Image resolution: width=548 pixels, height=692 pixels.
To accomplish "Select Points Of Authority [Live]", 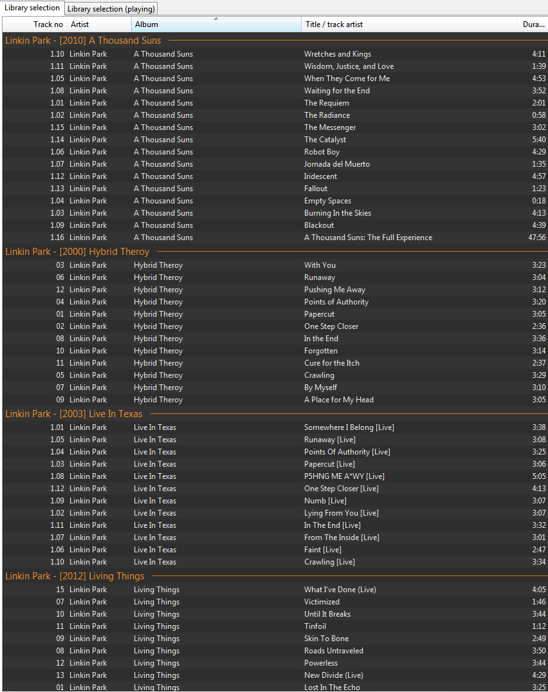I will 275,452.
